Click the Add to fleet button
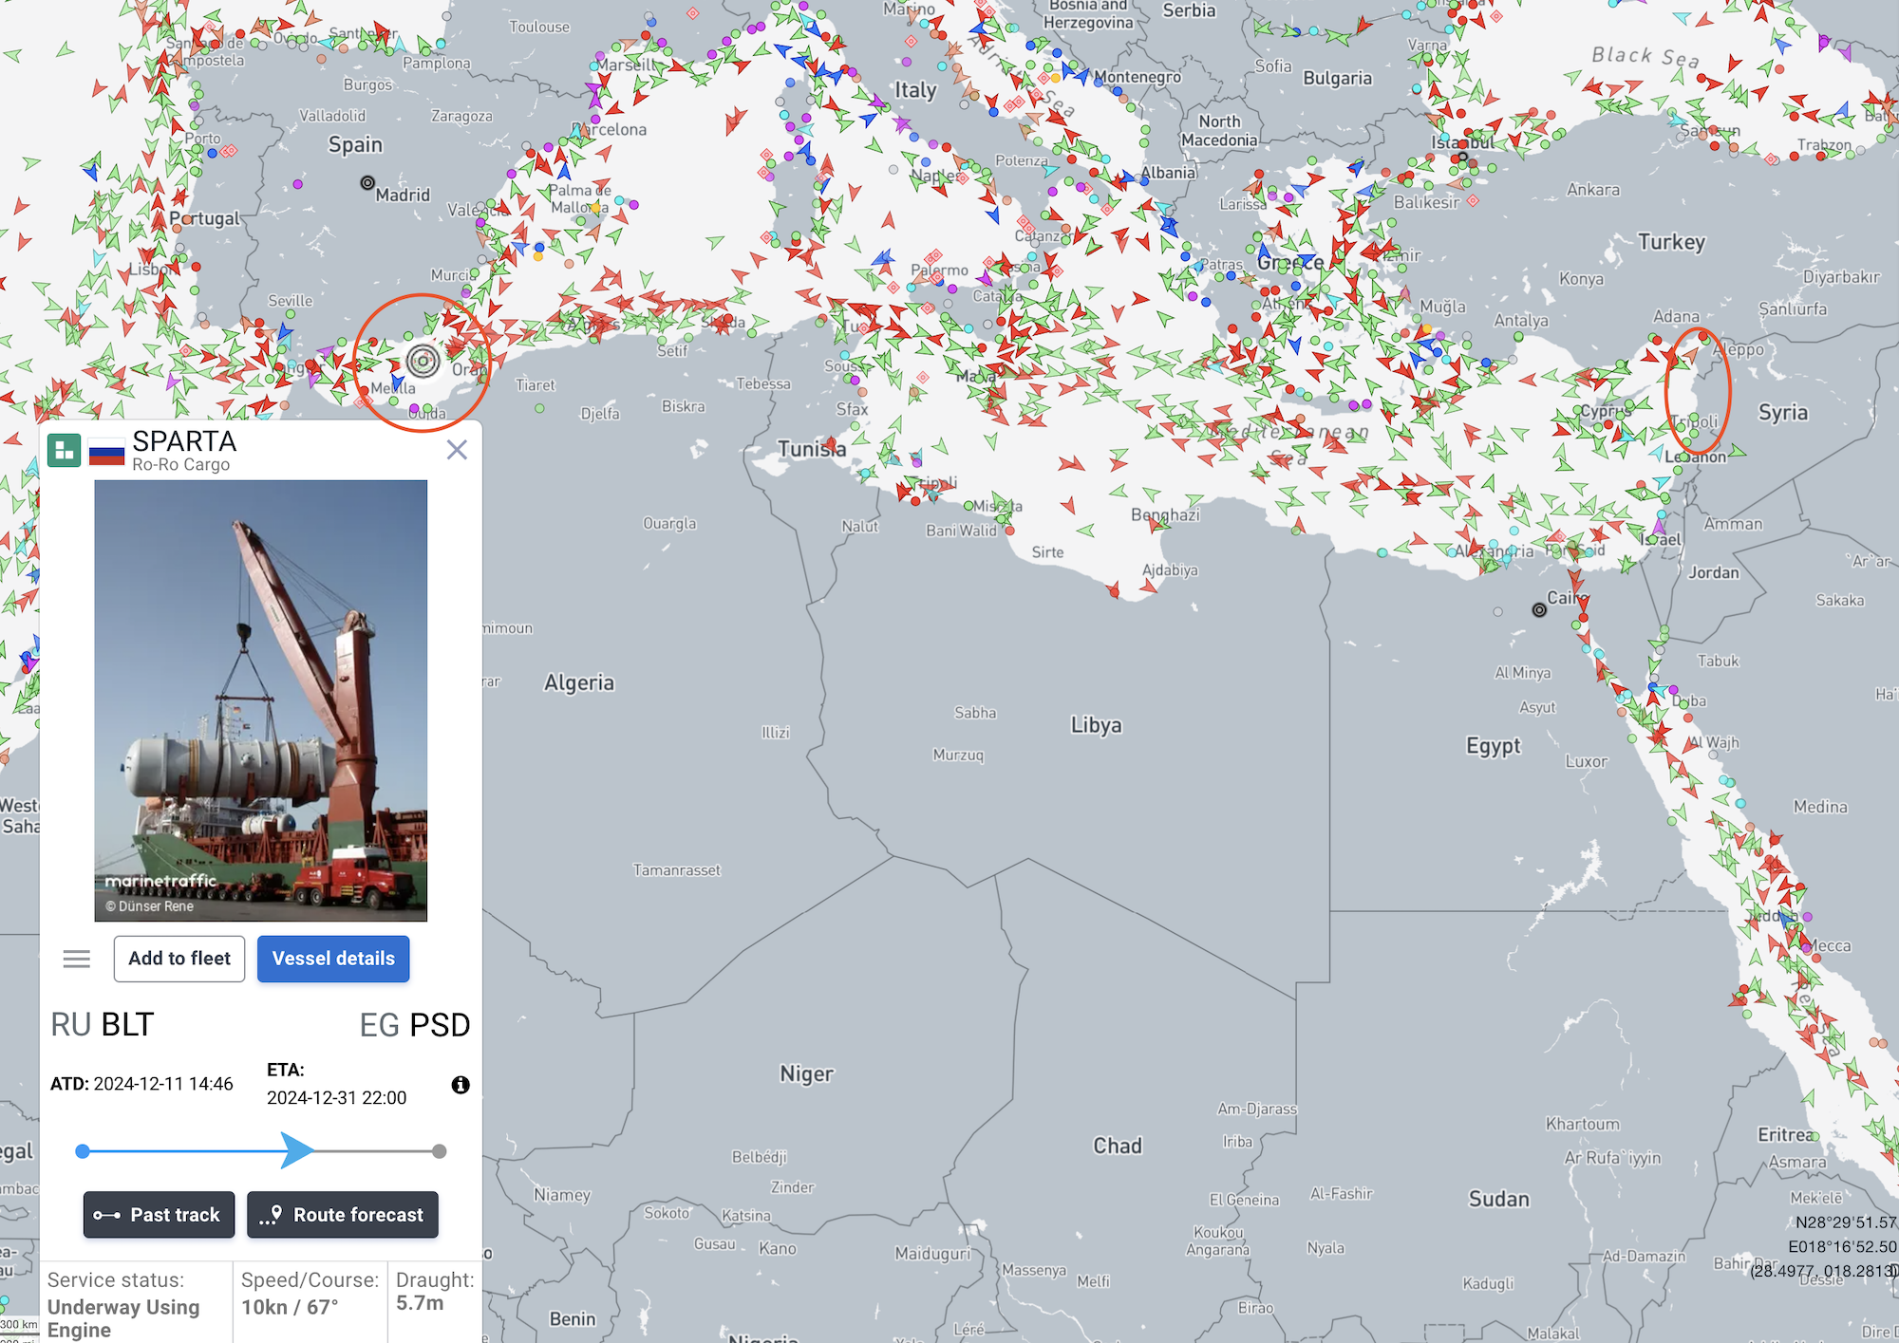The height and width of the screenshot is (1343, 1899). [179, 959]
